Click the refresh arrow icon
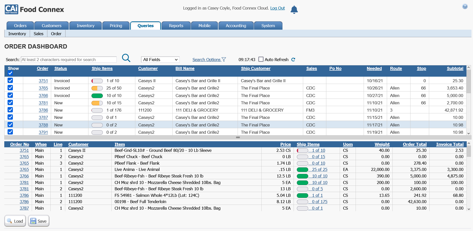This screenshot has height=231, width=473. tap(293, 60)
